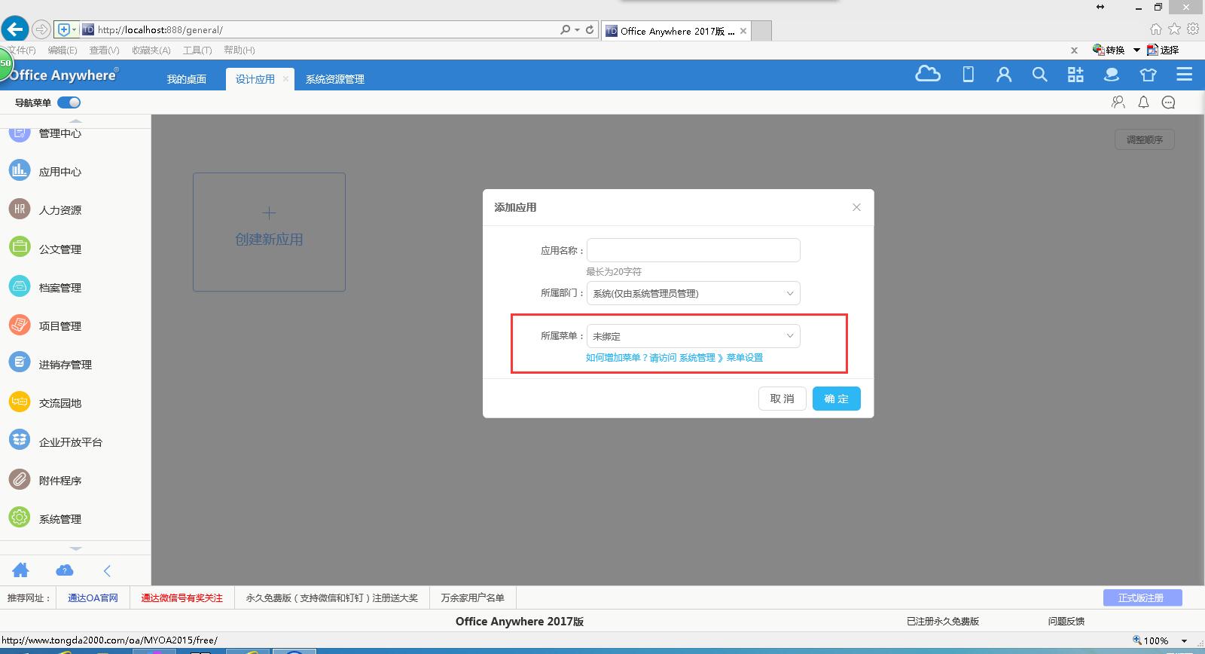Toggle the 导航菜单 switch
The image size is (1205, 654).
[69, 102]
